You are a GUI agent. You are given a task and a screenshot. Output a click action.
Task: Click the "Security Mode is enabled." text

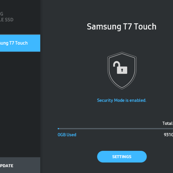tap(122, 100)
